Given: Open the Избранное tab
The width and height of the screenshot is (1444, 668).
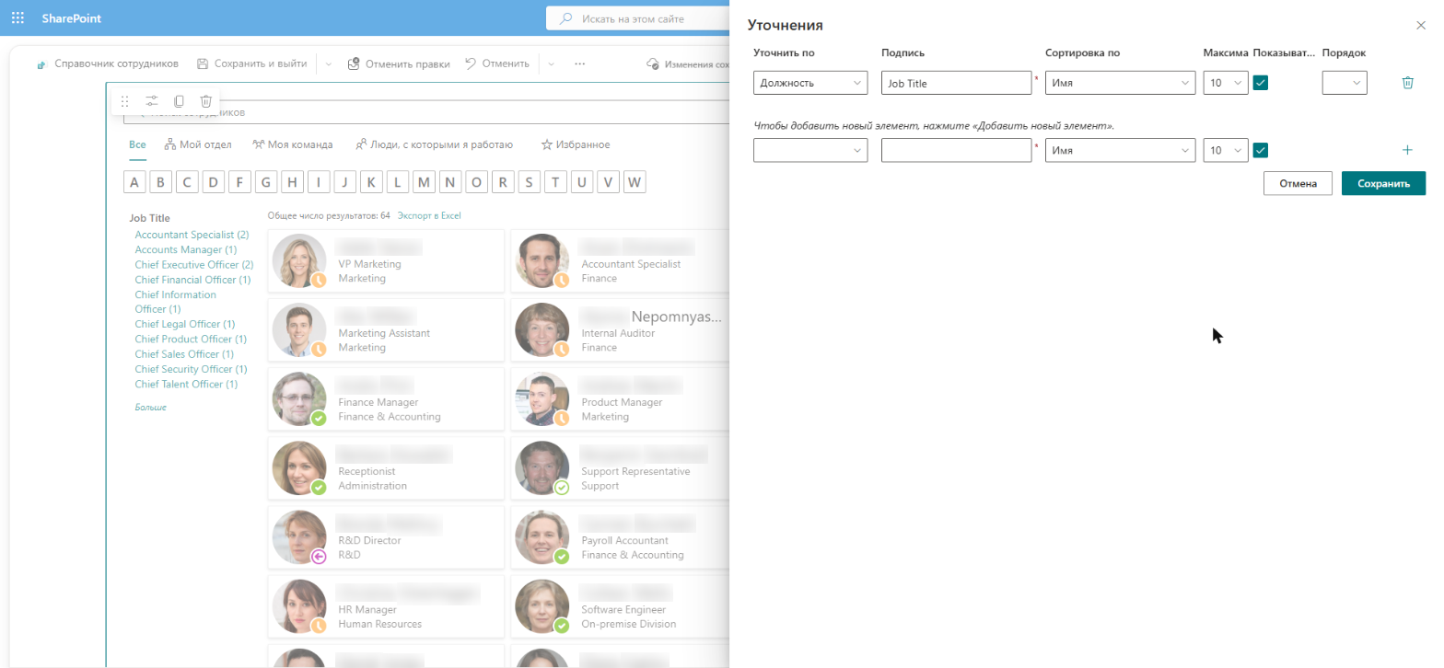Looking at the screenshot, I should point(576,144).
